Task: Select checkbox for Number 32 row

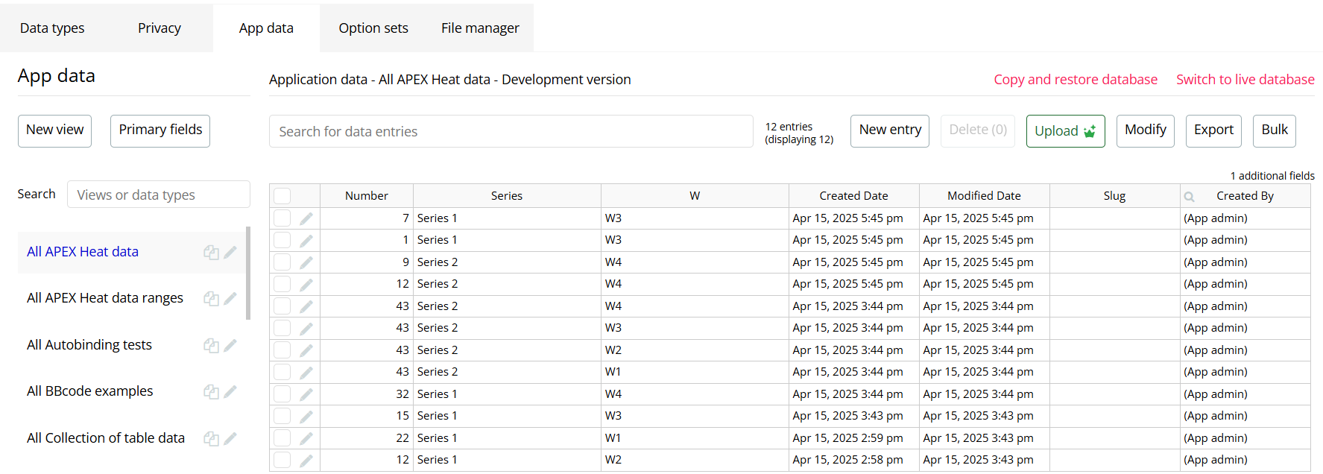Action: 282,394
